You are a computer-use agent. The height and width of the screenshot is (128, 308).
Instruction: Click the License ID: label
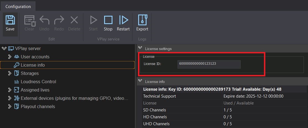152,64
